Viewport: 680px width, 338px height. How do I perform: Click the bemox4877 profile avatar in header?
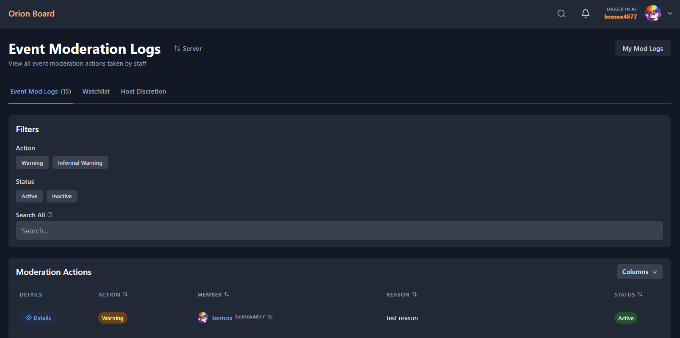652,14
